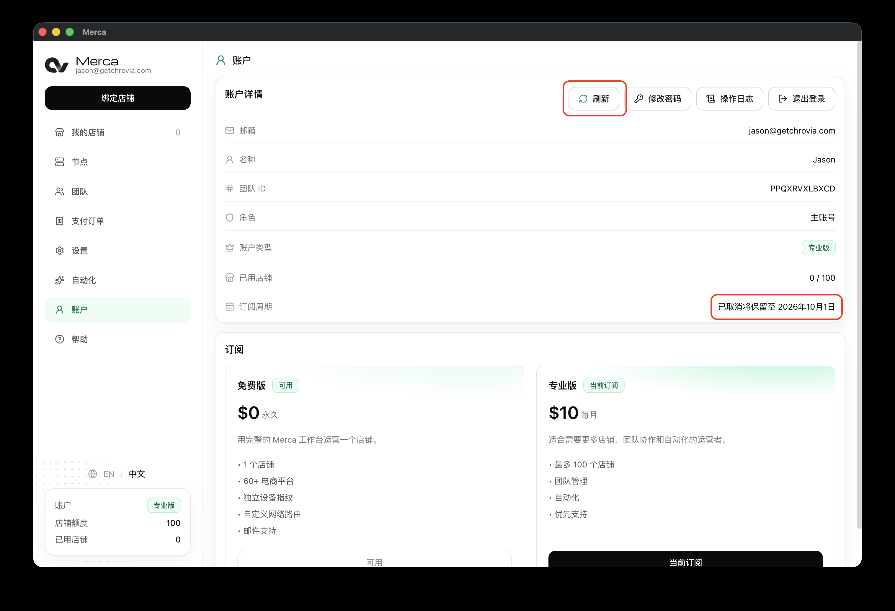Click the crown icon in the 账户类型 row

pyautogui.click(x=230, y=248)
